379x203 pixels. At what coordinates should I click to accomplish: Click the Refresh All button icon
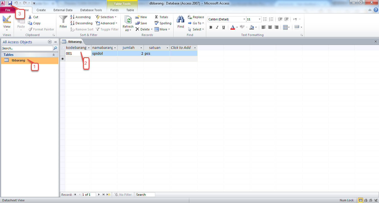(x=128, y=20)
